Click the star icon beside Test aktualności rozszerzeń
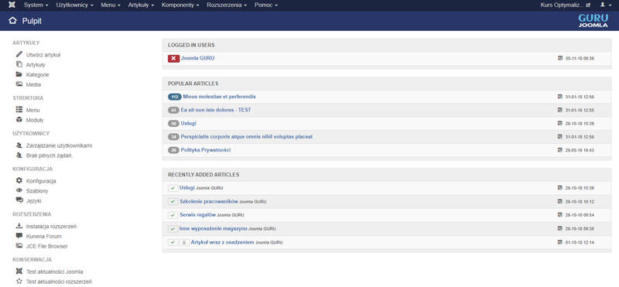The image size is (619, 287). point(19,281)
